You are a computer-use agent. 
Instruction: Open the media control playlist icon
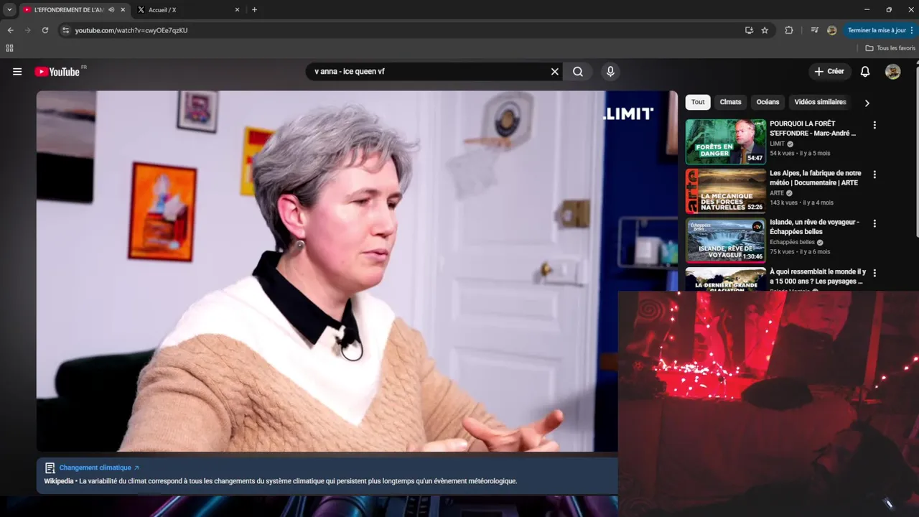click(814, 30)
